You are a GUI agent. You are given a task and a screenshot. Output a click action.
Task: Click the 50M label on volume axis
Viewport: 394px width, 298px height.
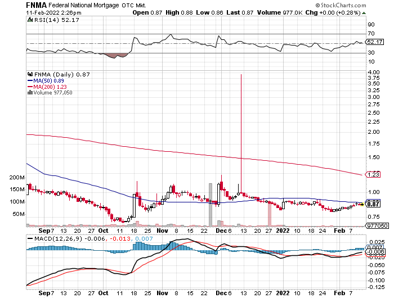(19, 214)
